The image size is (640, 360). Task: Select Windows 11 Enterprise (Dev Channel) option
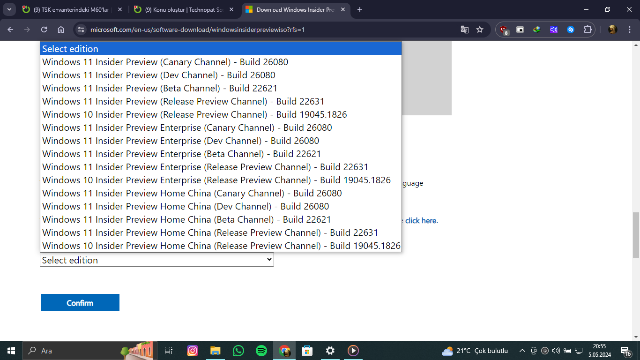tap(221, 141)
